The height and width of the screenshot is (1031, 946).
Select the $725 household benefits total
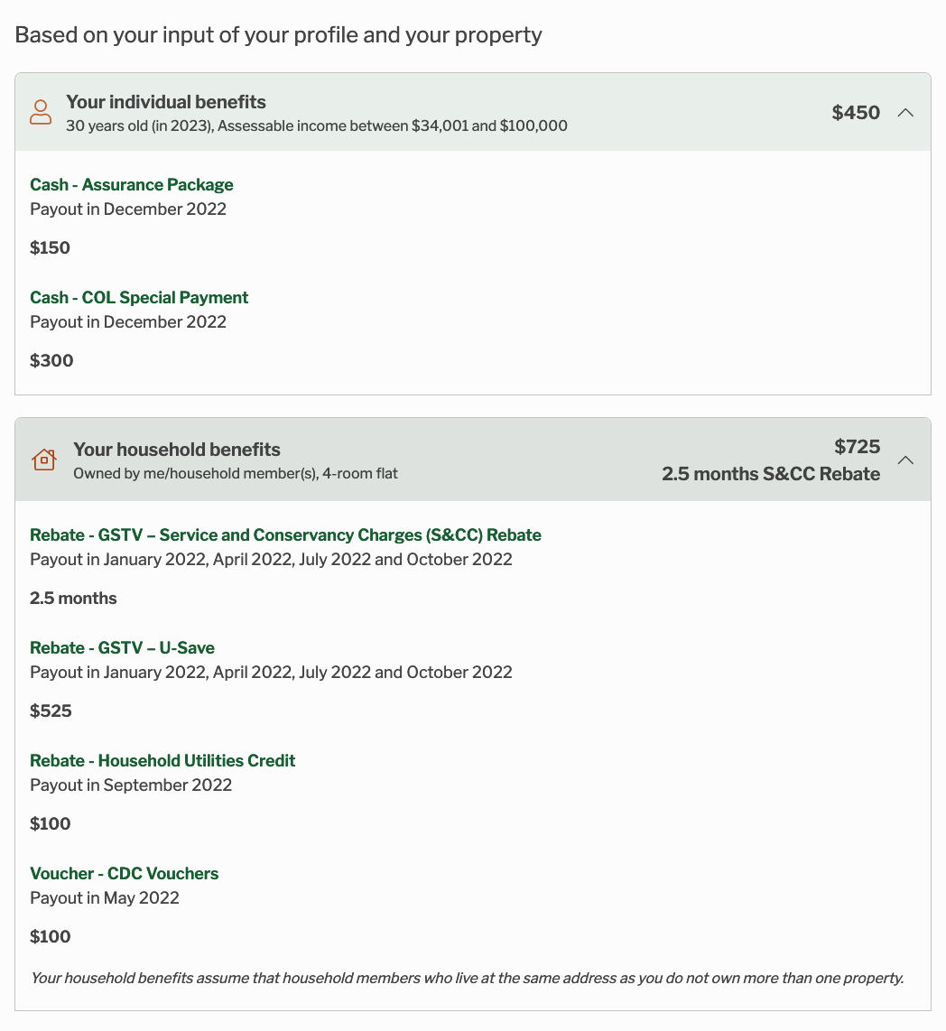tap(857, 447)
